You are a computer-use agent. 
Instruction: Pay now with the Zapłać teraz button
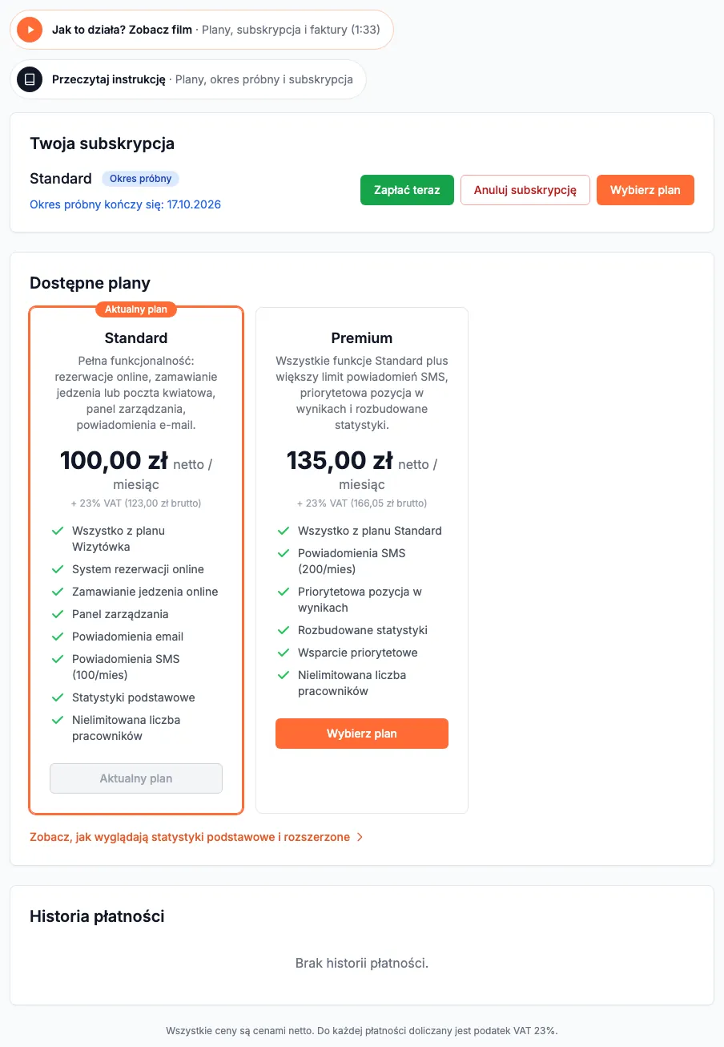tap(407, 190)
